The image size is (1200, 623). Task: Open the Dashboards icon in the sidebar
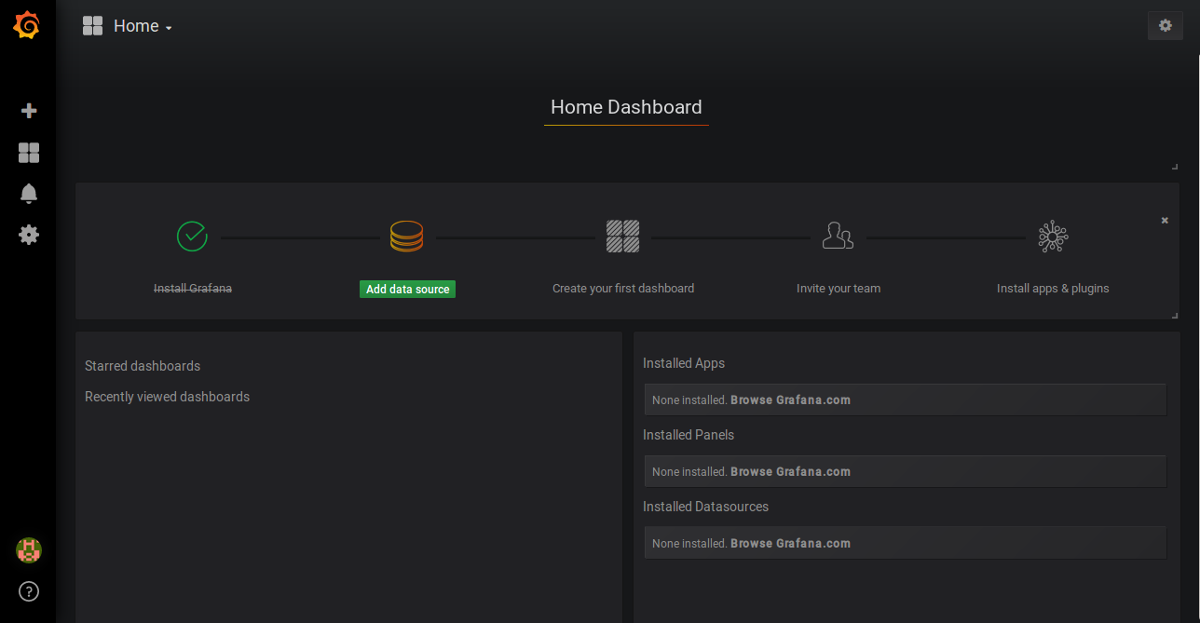[x=29, y=153]
